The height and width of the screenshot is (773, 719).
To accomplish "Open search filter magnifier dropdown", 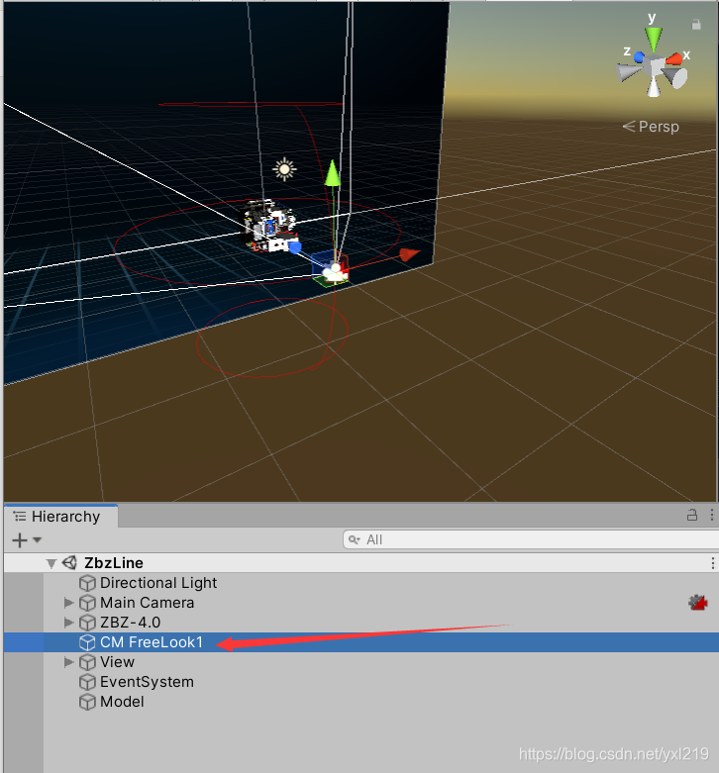I will pyautogui.click(x=355, y=539).
